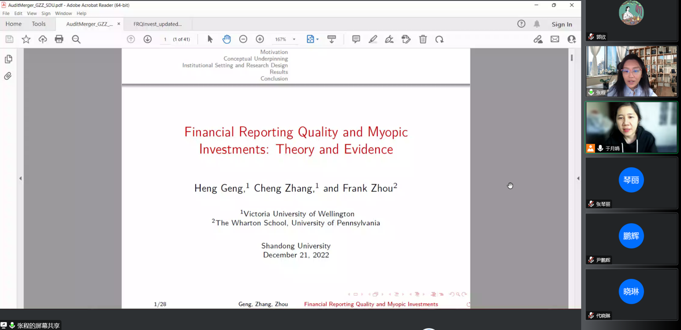Click the page number input field
Screen dimensions: 681x330
point(165,39)
